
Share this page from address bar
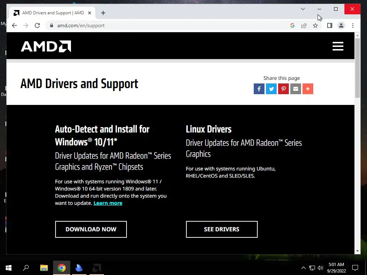tap(304, 25)
